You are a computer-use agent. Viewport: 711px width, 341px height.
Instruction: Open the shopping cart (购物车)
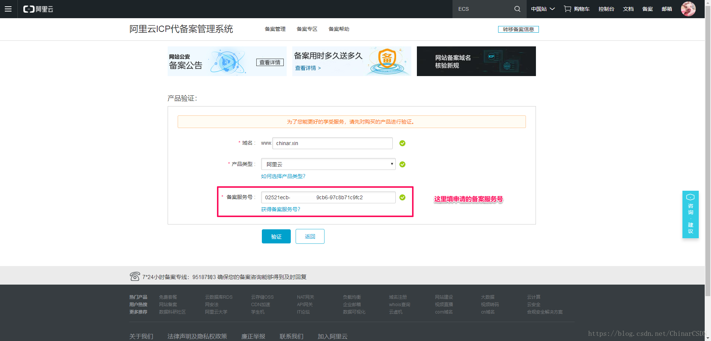[x=577, y=9]
